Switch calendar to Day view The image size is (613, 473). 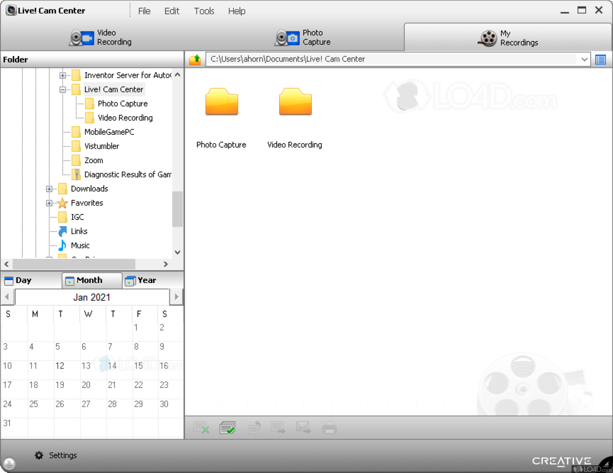point(18,280)
